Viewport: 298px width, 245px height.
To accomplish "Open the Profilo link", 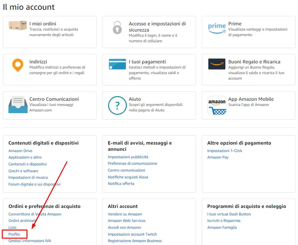I will point(14,234).
